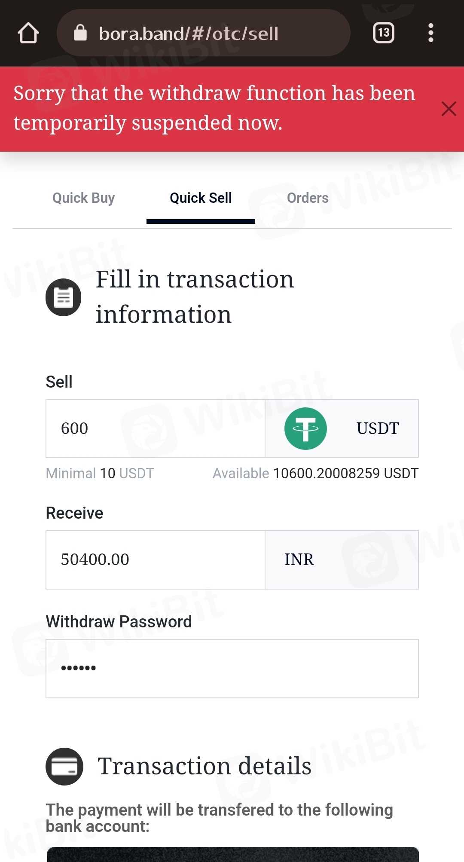Open the INR currency selector
Image resolution: width=464 pixels, height=862 pixels.
click(342, 559)
